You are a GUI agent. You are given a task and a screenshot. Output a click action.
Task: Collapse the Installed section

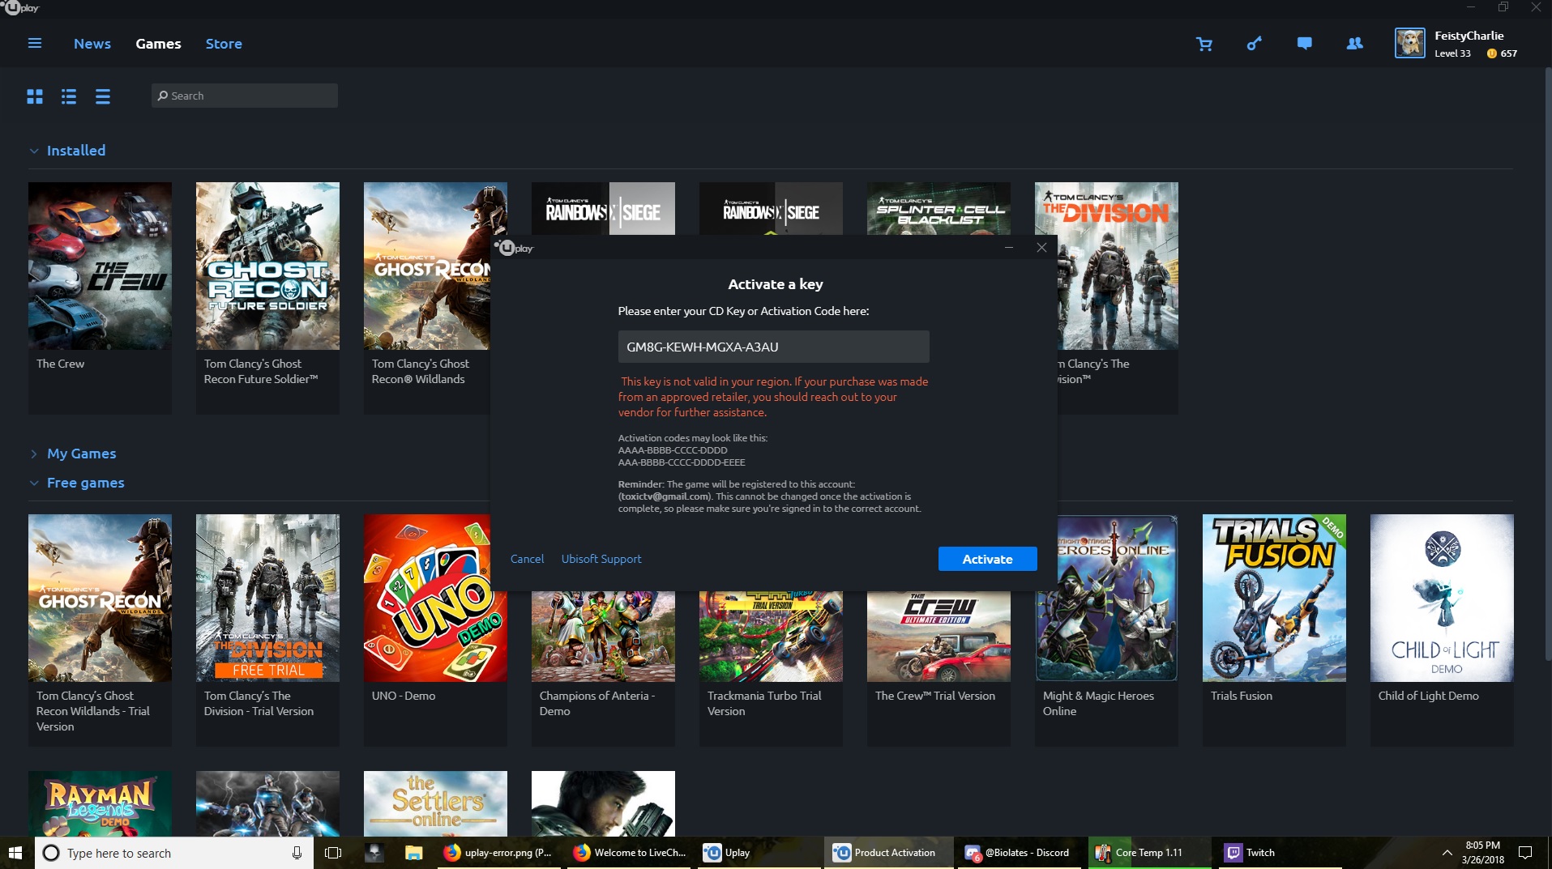(x=34, y=151)
